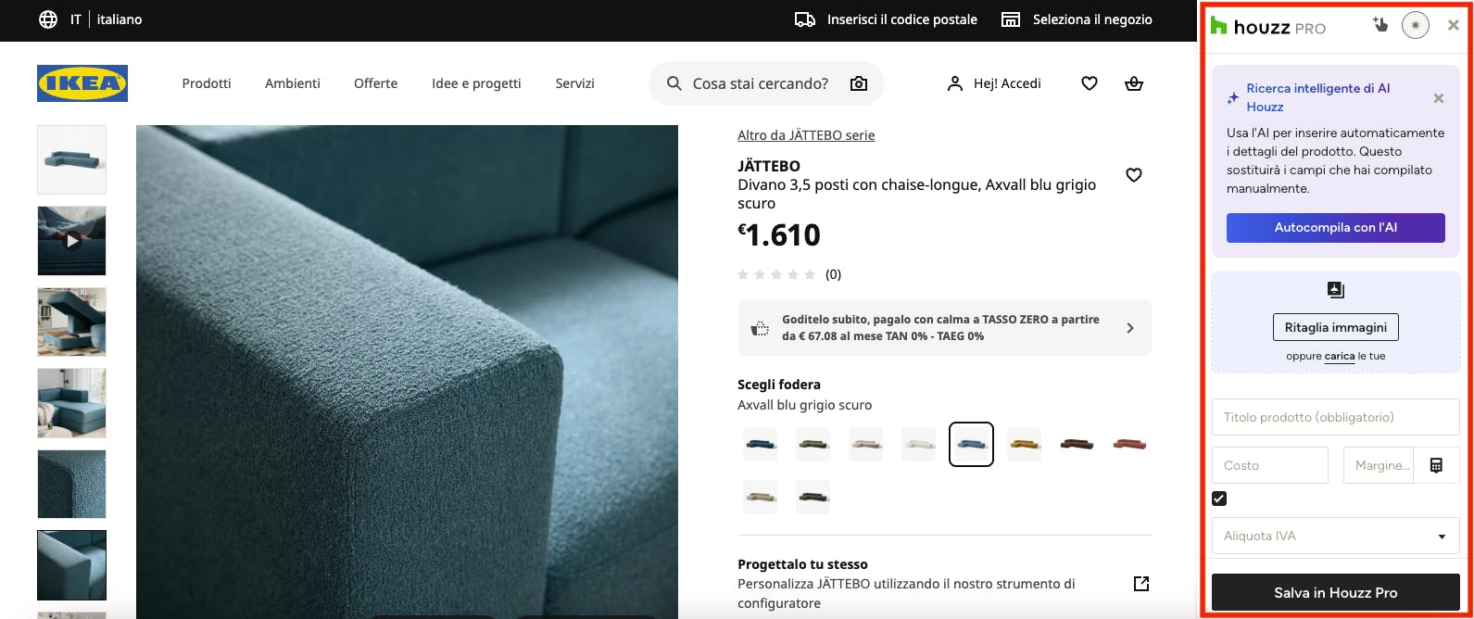
Task: Select the highlighted blue-grey cover swatch
Action: pyautogui.click(x=971, y=445)
